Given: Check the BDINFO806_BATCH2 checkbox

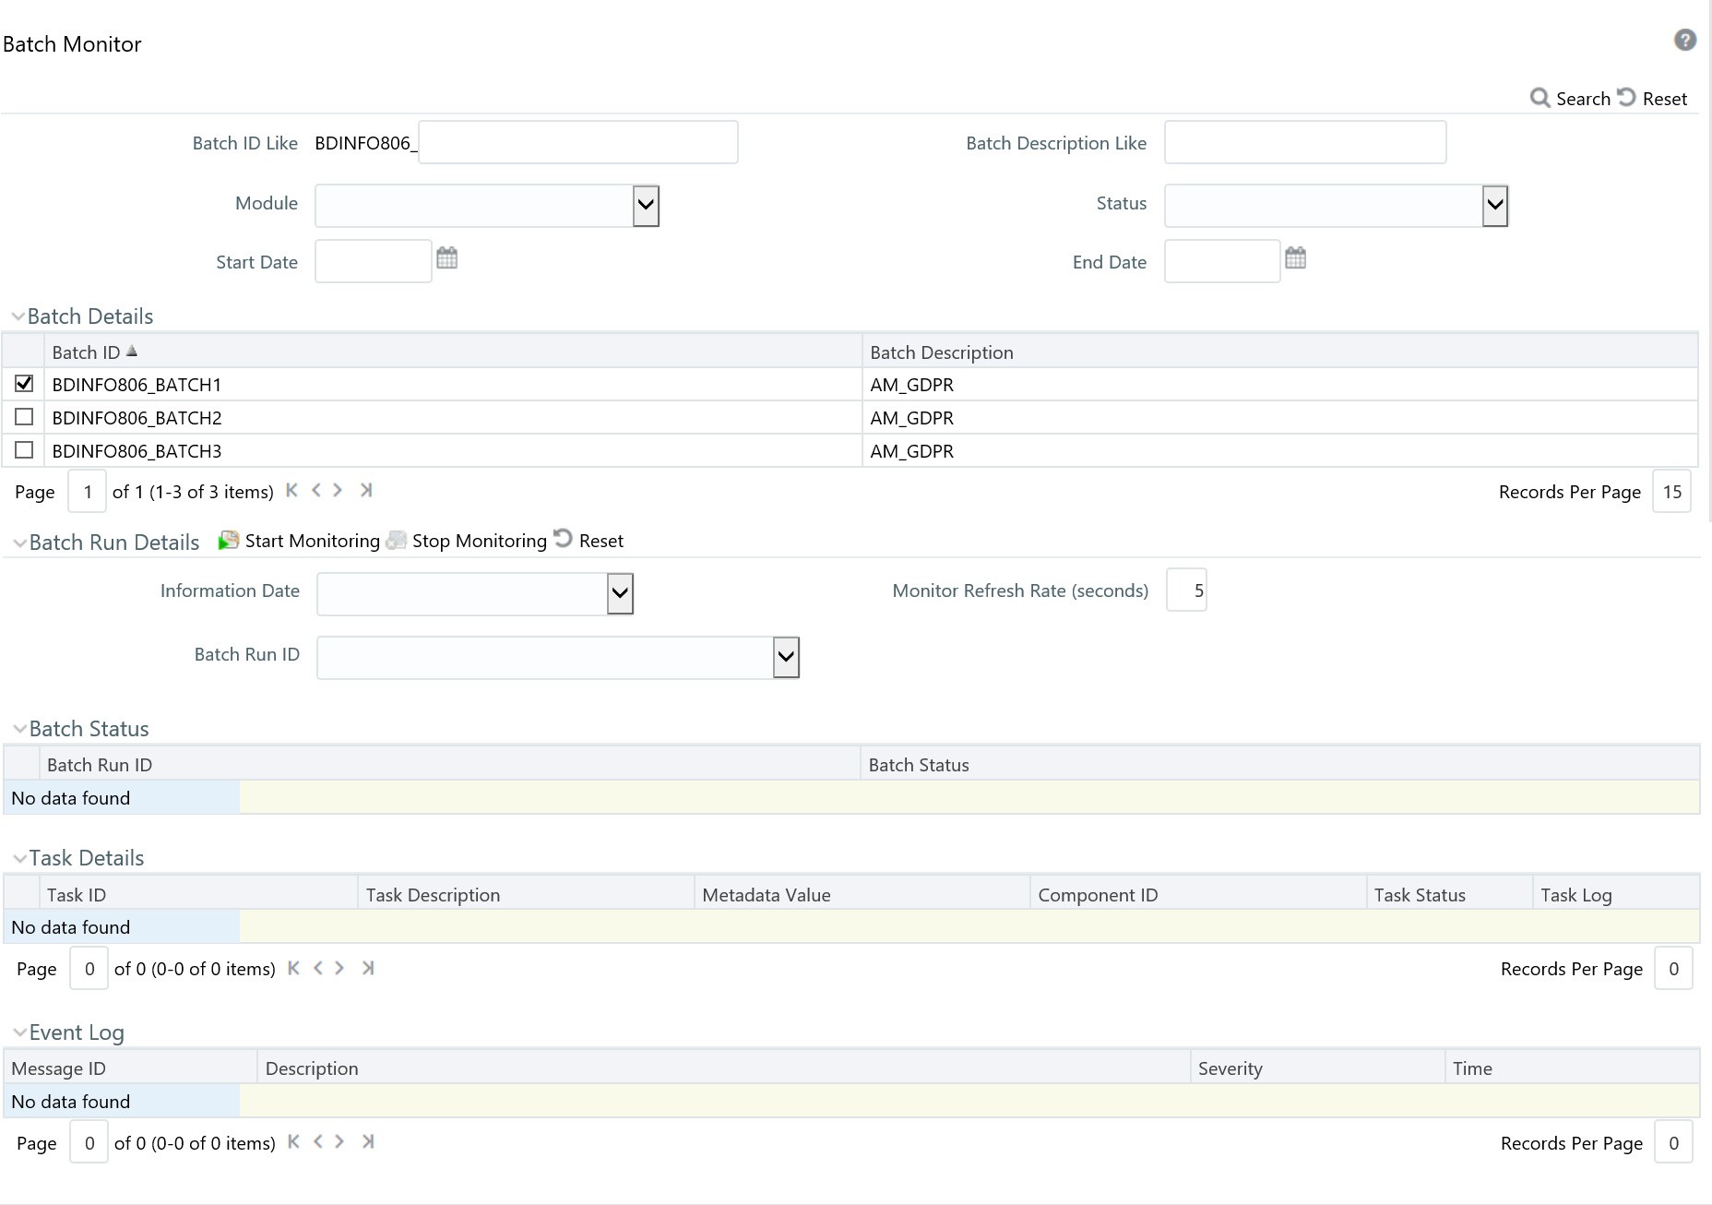Looking at the screenshot, I should (x=24, y=416).
